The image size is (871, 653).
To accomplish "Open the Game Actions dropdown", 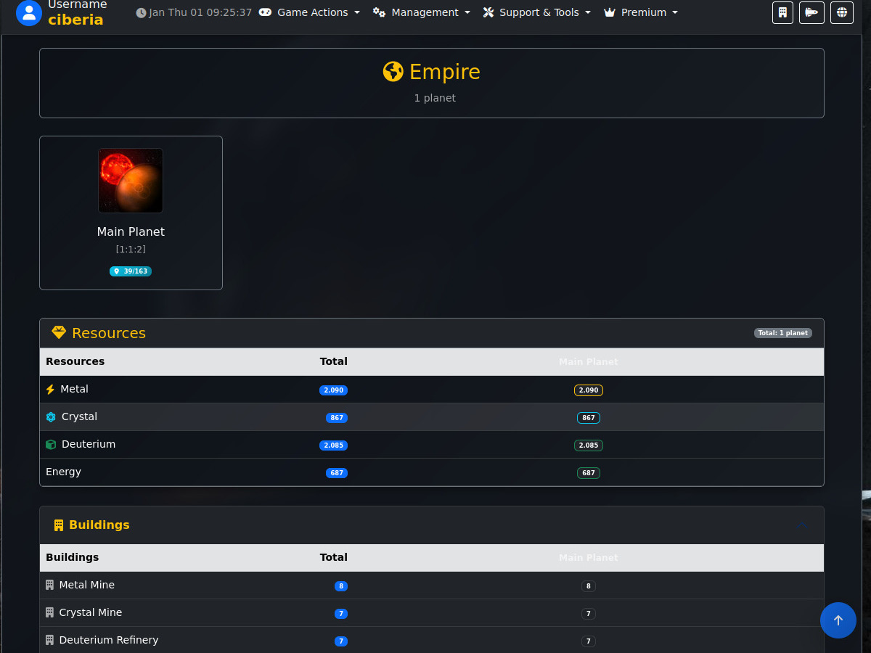I will click(x=310, y=12).
